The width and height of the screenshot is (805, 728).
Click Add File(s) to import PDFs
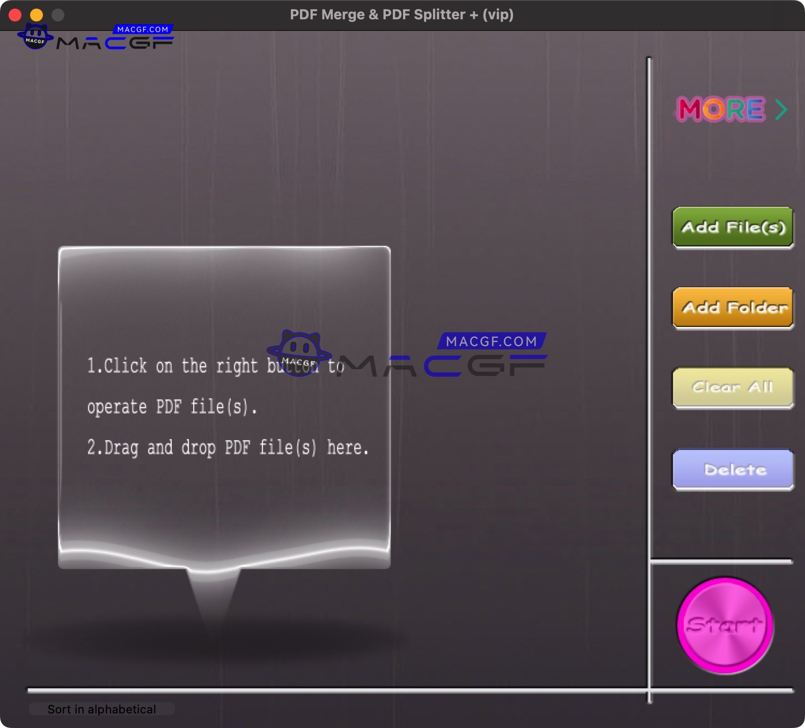(x=733, y=227)
